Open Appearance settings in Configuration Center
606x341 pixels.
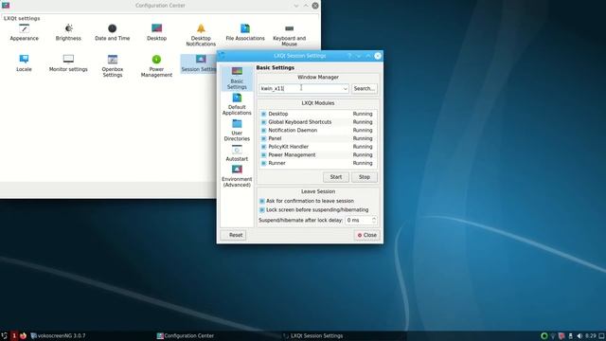point(24,32)
